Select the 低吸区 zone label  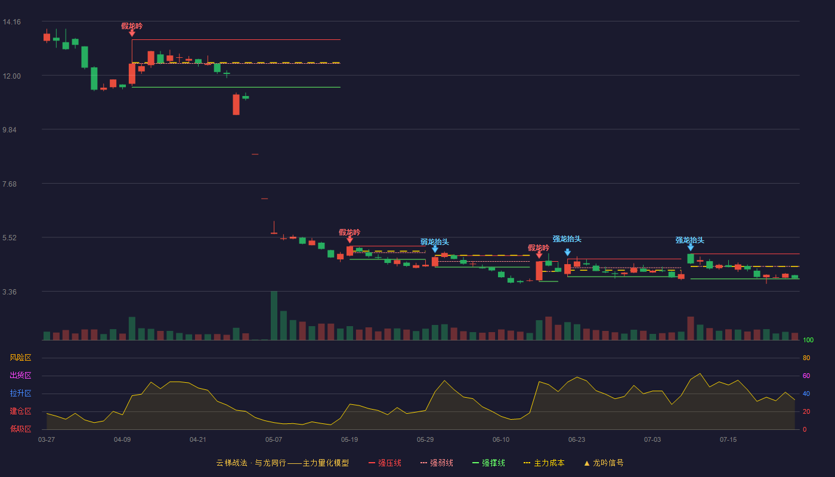(x=20, y=429)
